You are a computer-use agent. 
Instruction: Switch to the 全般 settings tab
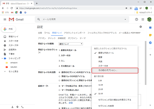tap(40, 33)
